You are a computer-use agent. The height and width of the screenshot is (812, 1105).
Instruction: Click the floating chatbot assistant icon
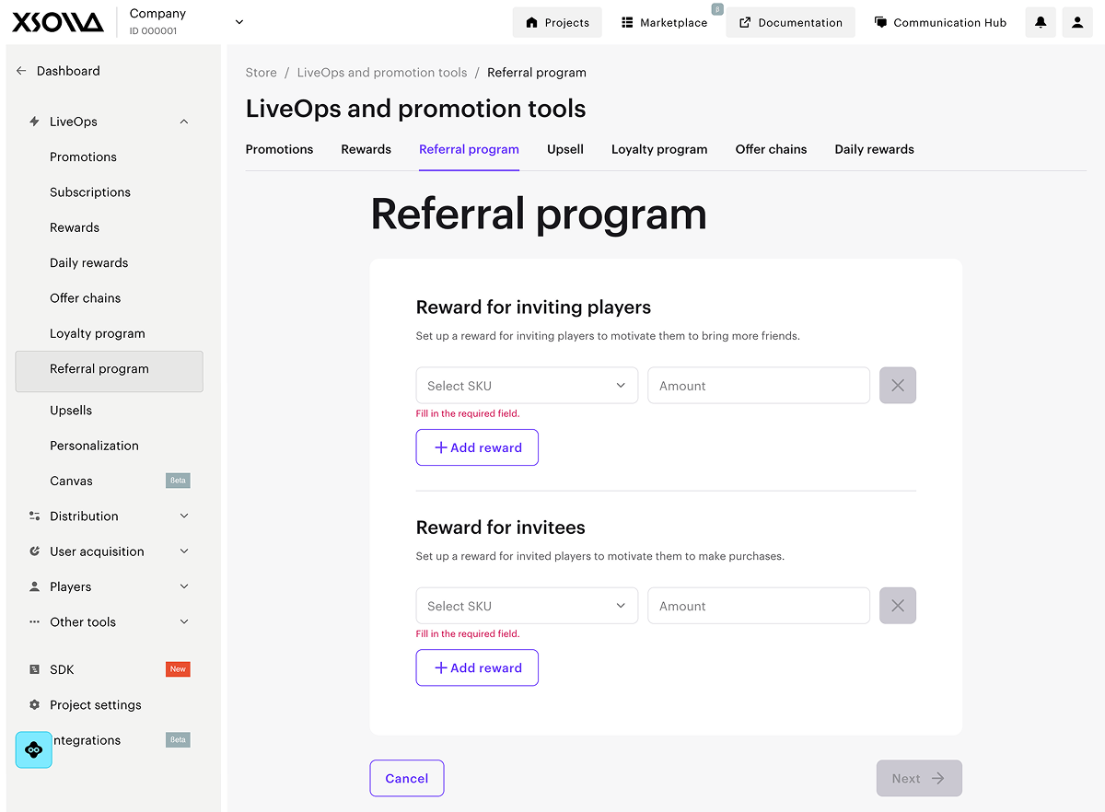(34, 750)
